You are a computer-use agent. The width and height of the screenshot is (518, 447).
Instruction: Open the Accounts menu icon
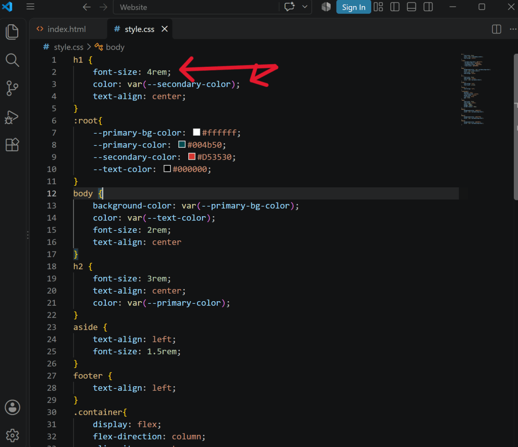pyautogui.click(x=12, y=407)
